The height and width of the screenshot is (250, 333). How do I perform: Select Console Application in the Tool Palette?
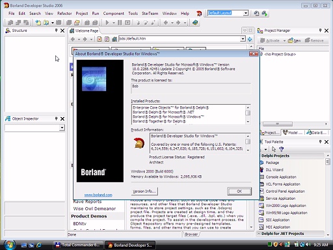[281, 177]
